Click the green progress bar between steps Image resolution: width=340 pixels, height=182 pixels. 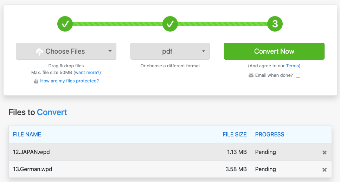coord(118,24)
